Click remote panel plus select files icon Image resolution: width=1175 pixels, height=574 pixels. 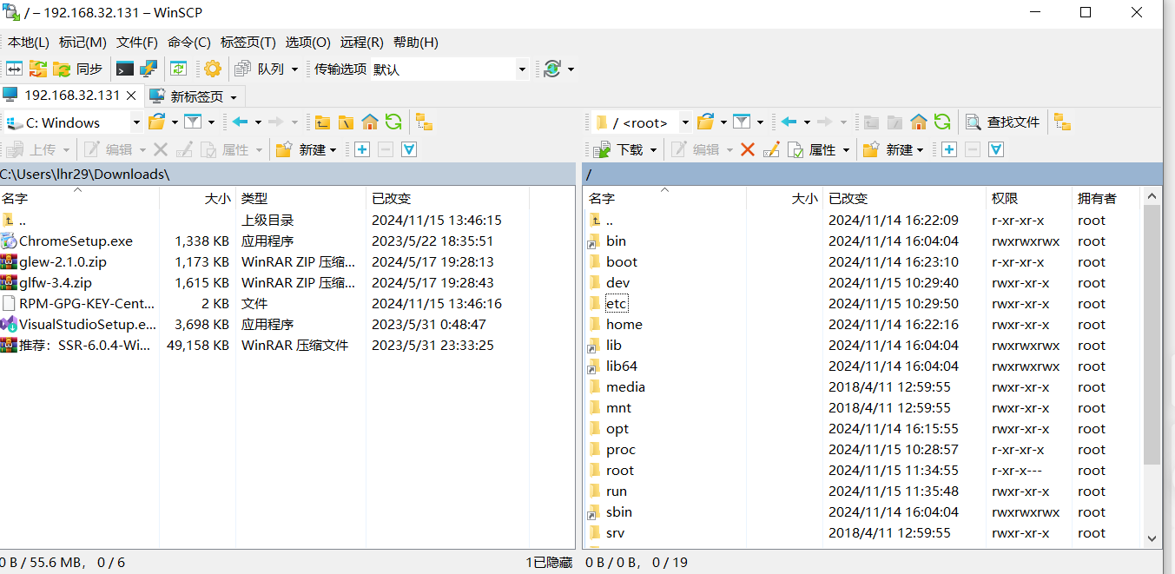click(949, 149)
